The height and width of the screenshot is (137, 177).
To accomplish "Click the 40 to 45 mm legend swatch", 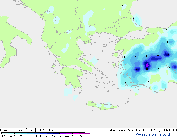I will click(76, 133).
